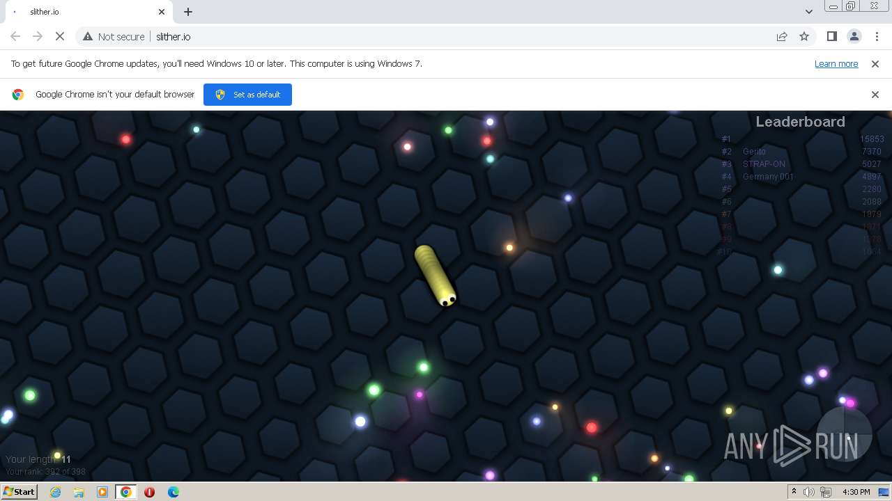The height and width of the screenshot is (501, 892).
Task: Click the 4:30 PM taskbar clock
Action: (856, 492)
